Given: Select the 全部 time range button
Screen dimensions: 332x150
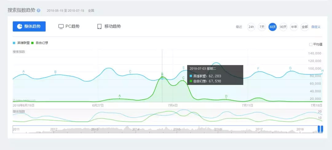Looking at the screenshot, I should click(x=305, y=27).
